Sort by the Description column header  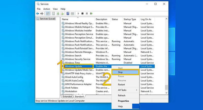(x=103, y=19)
